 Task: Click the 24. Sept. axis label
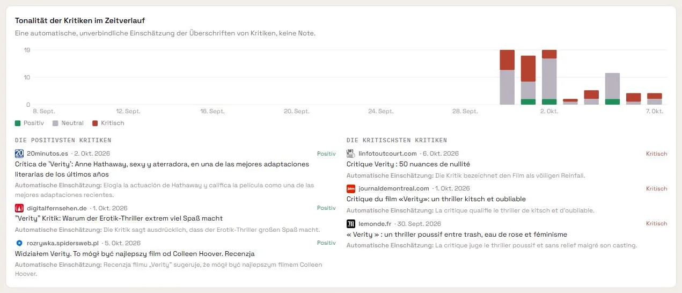(381, 111)
